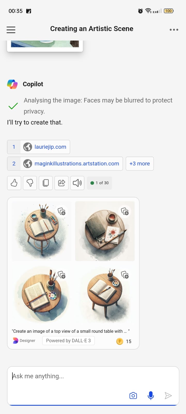Open the maginkillustrations.artstation.com source link

[65, 164]
